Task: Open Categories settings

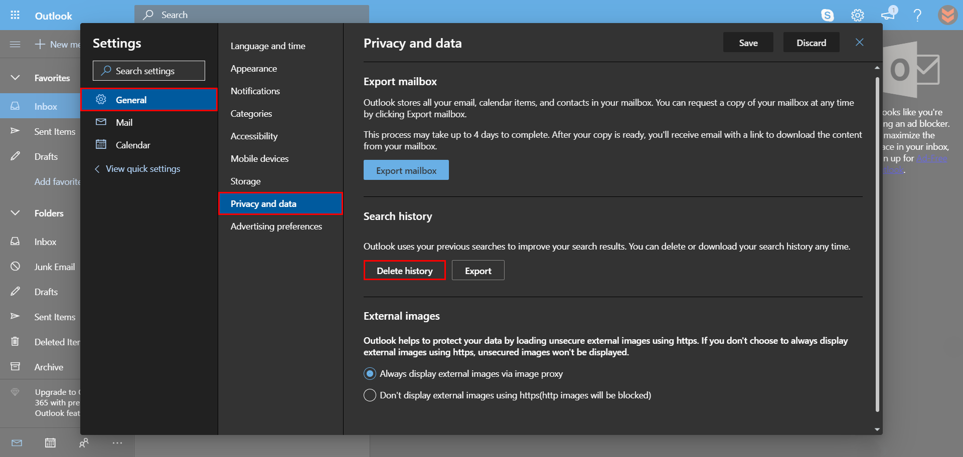Action: (280, 114)
